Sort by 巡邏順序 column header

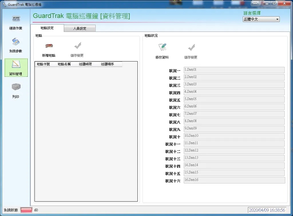(111, 64)
